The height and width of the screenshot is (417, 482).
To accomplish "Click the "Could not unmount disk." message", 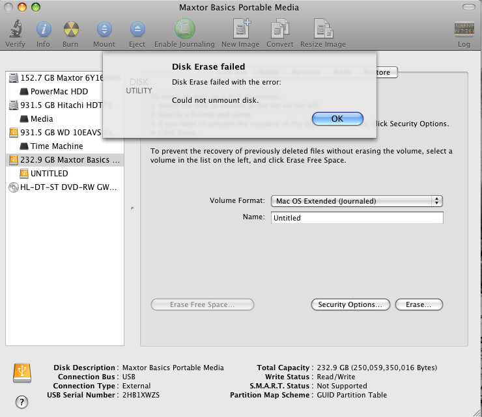I will pos(215,100).
